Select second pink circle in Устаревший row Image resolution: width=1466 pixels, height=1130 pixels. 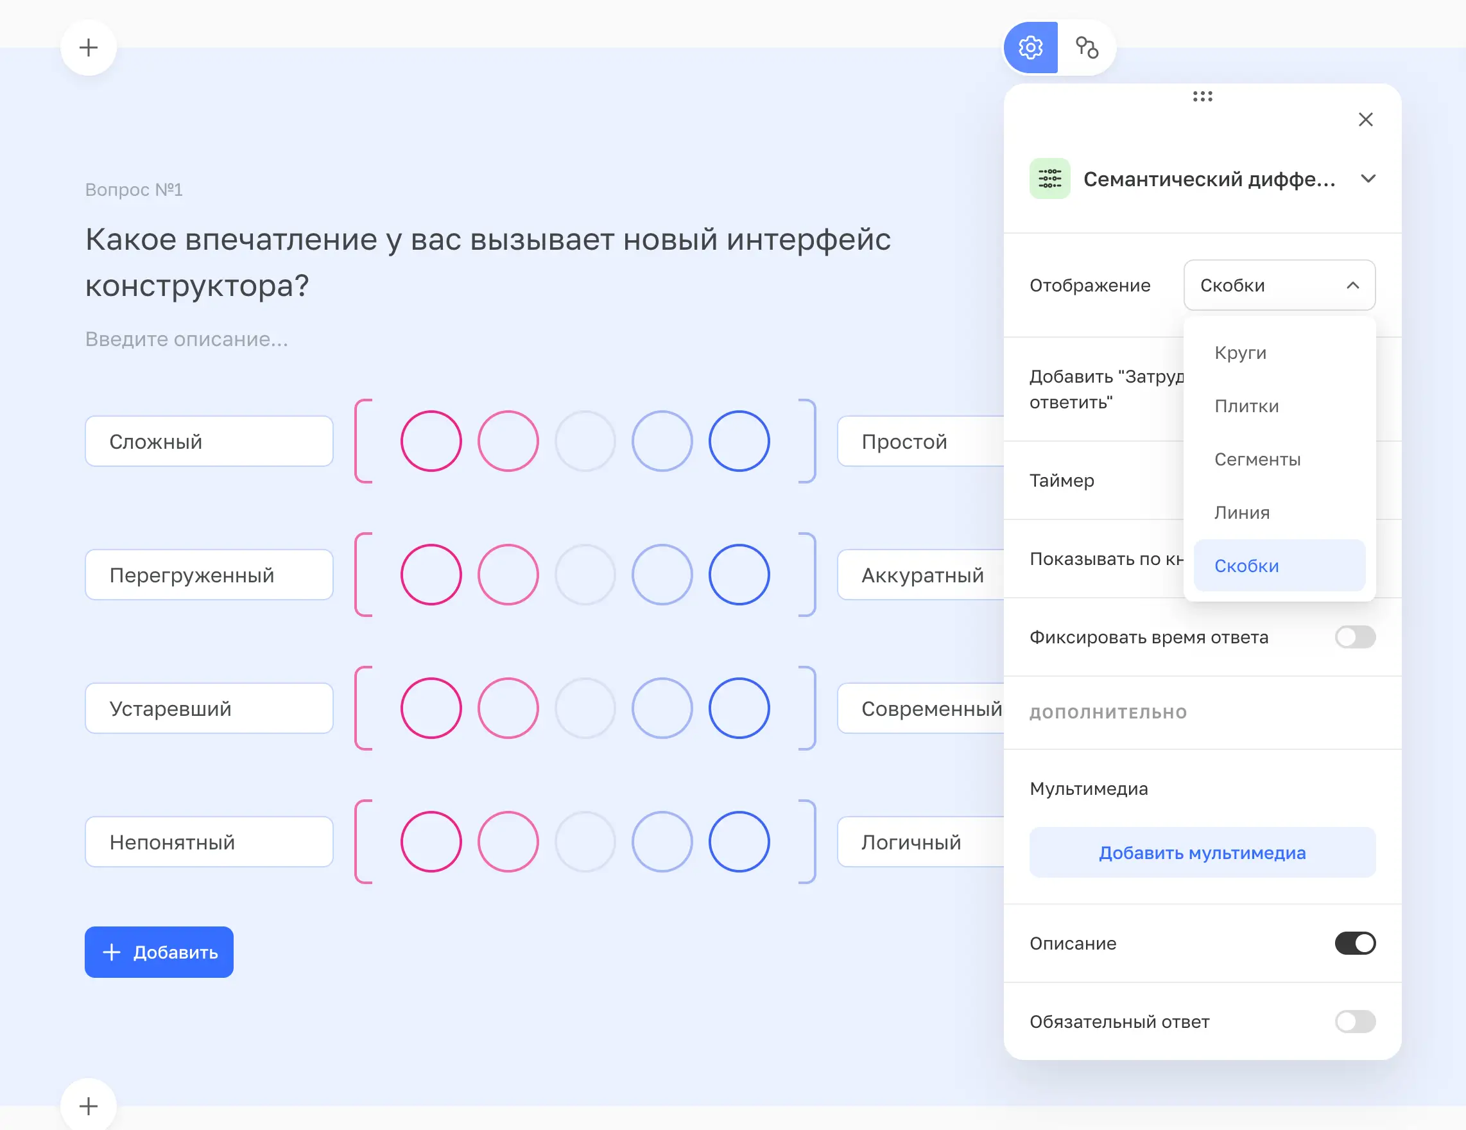tap(508, 708)
